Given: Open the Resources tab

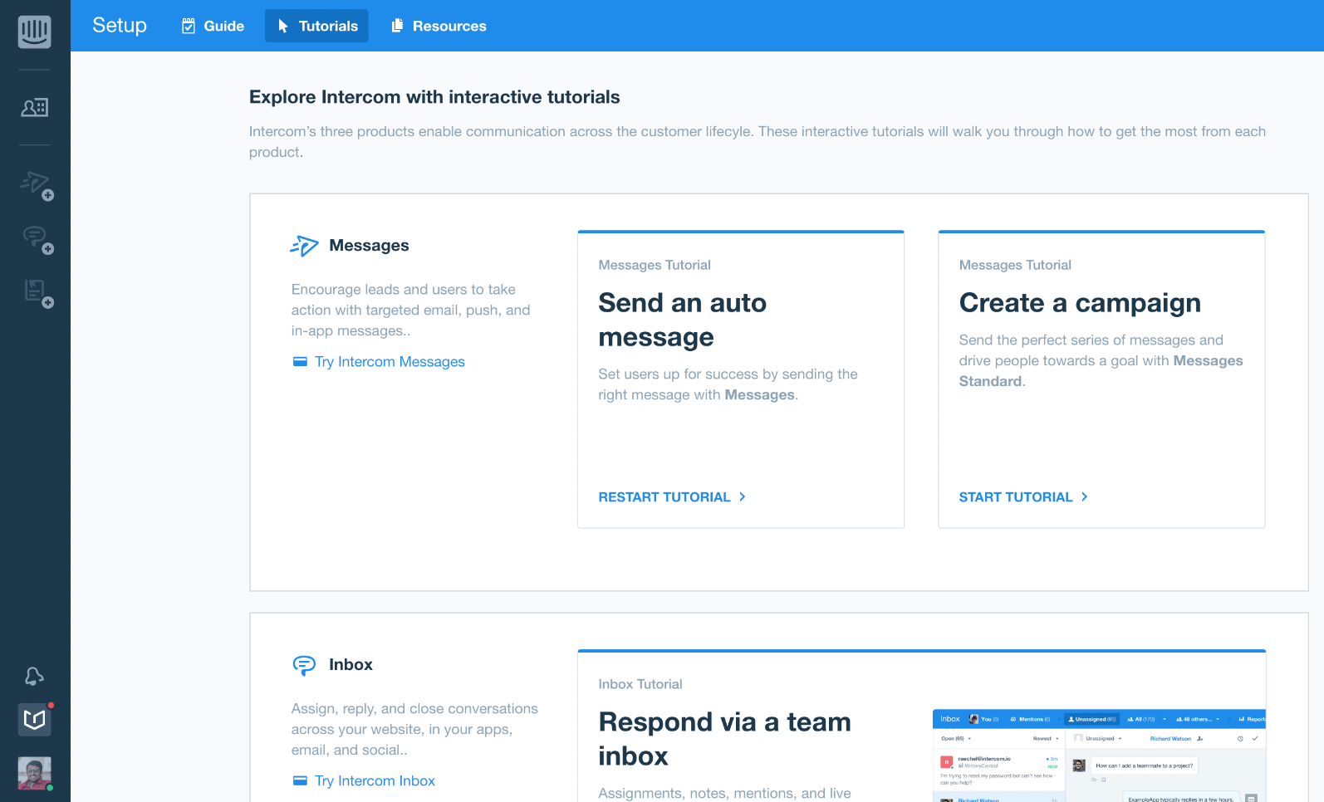Looking at the screenshot, I should click(439, 26).
